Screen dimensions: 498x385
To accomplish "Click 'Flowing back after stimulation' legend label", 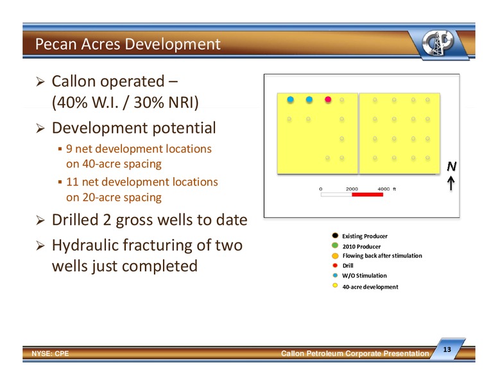I will tap(382, 256).
